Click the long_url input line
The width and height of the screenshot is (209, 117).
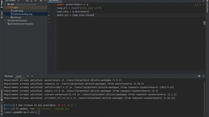click(79, 8)
